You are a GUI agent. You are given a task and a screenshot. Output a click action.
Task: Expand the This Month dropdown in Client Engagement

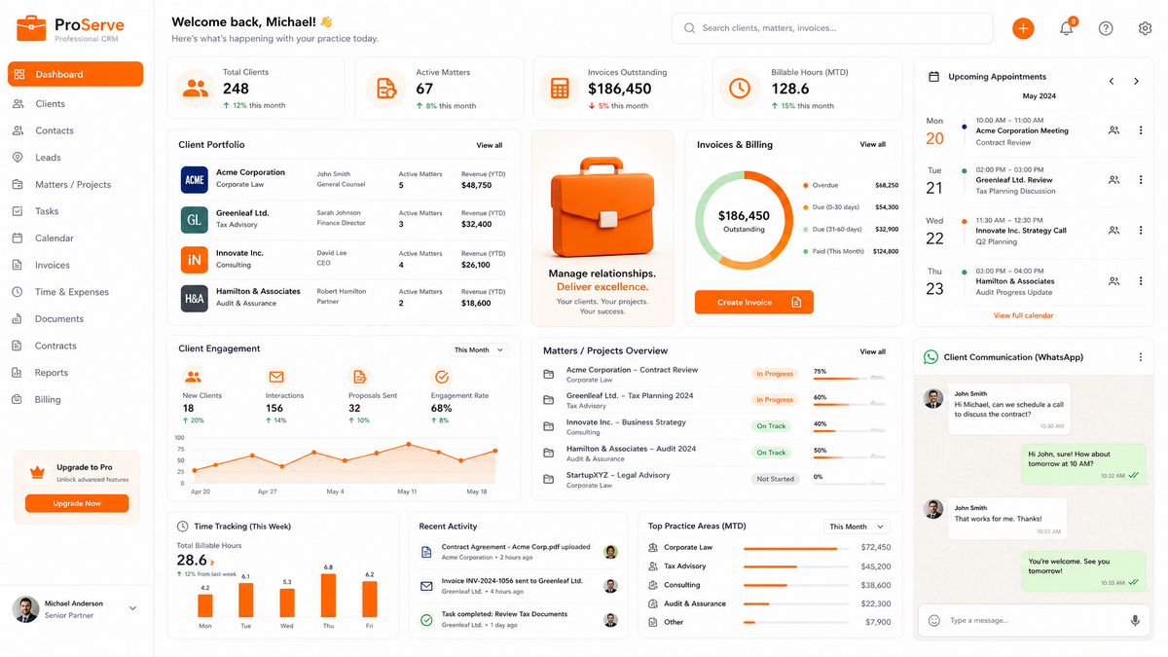coord(479,349)
